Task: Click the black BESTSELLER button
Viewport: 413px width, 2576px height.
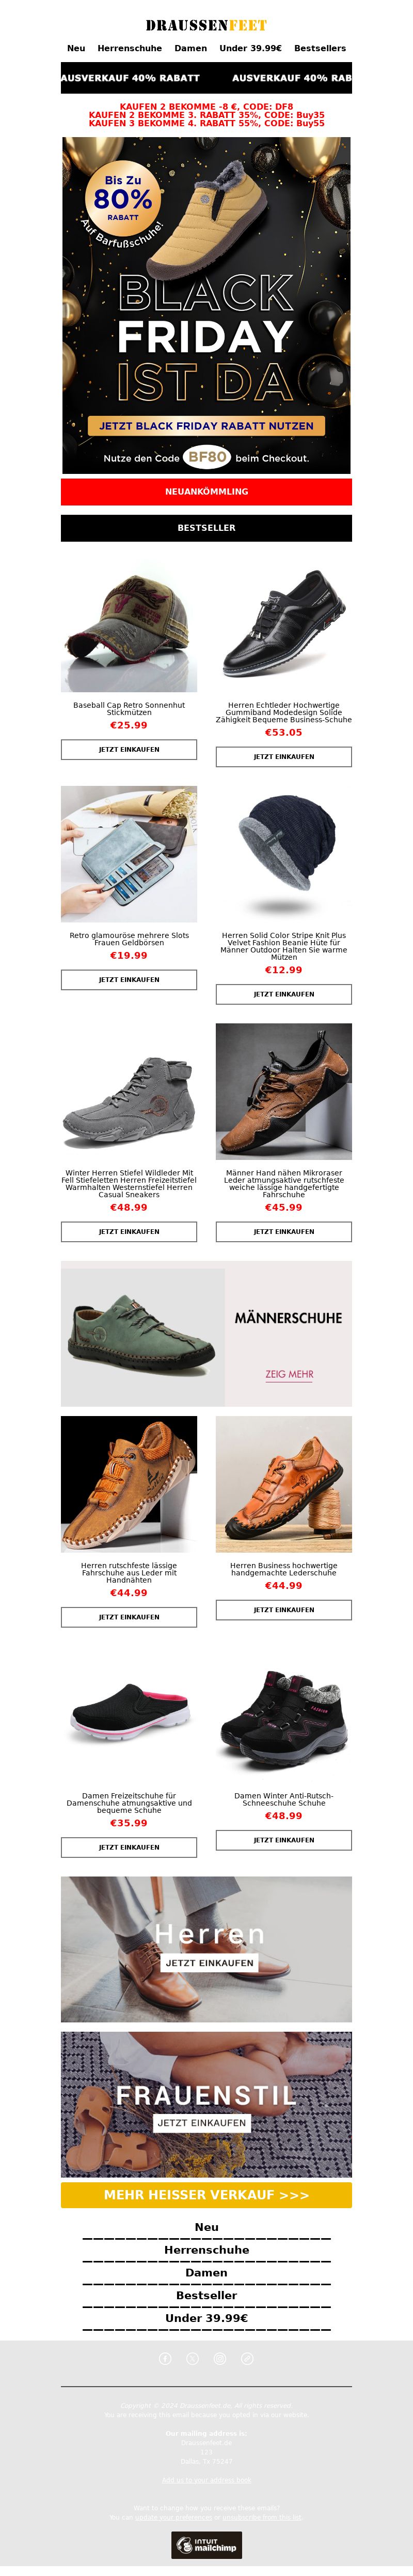Action: click(206, 527)
